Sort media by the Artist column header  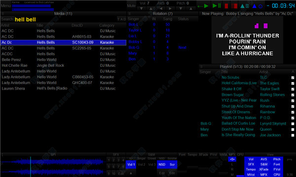pos(5,25)
